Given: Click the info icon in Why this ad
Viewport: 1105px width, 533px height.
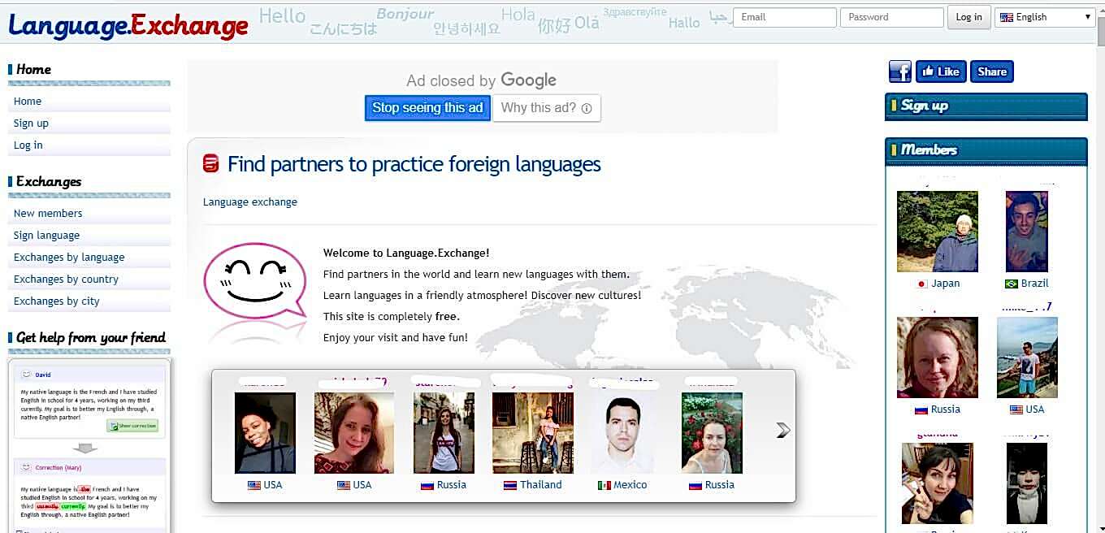Looking at the screenshot, I should point(587,108).
